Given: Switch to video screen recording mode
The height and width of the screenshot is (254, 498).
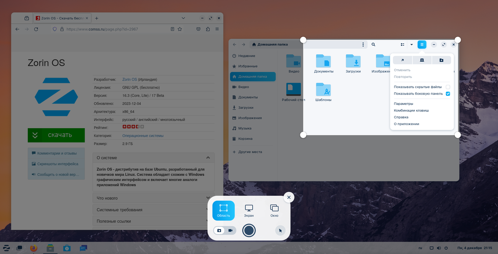Looking at the screenshot, I should (x=230, y=230).
